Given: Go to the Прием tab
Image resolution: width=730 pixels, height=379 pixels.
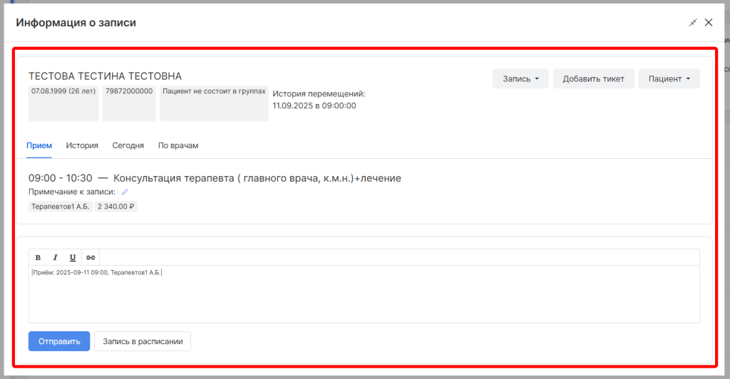Looking at the screenshot, I should (39, 145).
